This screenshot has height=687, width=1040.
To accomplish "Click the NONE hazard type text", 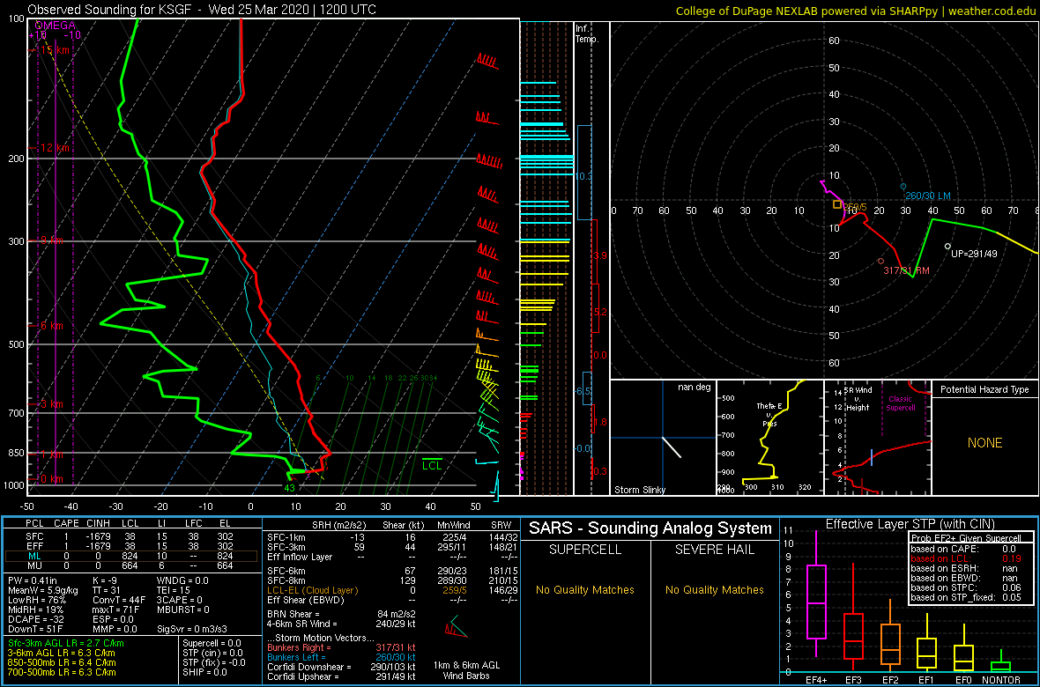I will (984, 443).
